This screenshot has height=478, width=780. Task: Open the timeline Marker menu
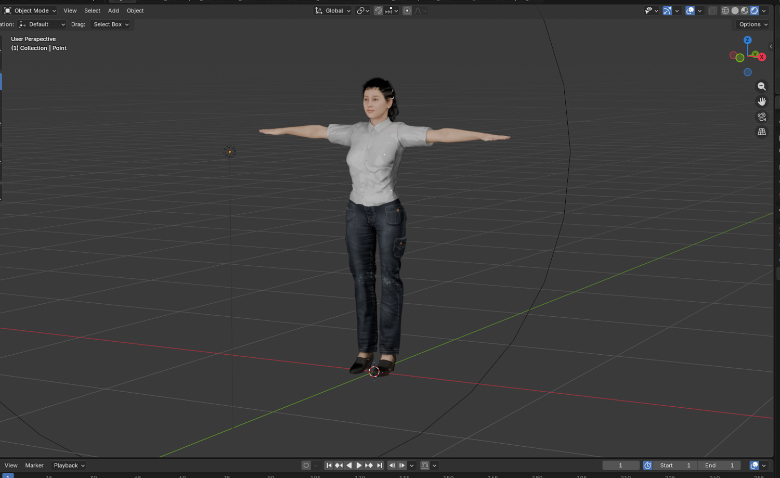pos(34,466)
